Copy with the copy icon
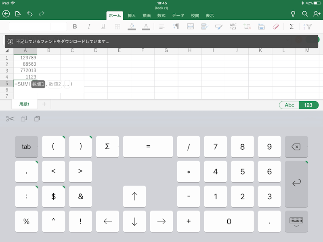 tap(24, 119)
